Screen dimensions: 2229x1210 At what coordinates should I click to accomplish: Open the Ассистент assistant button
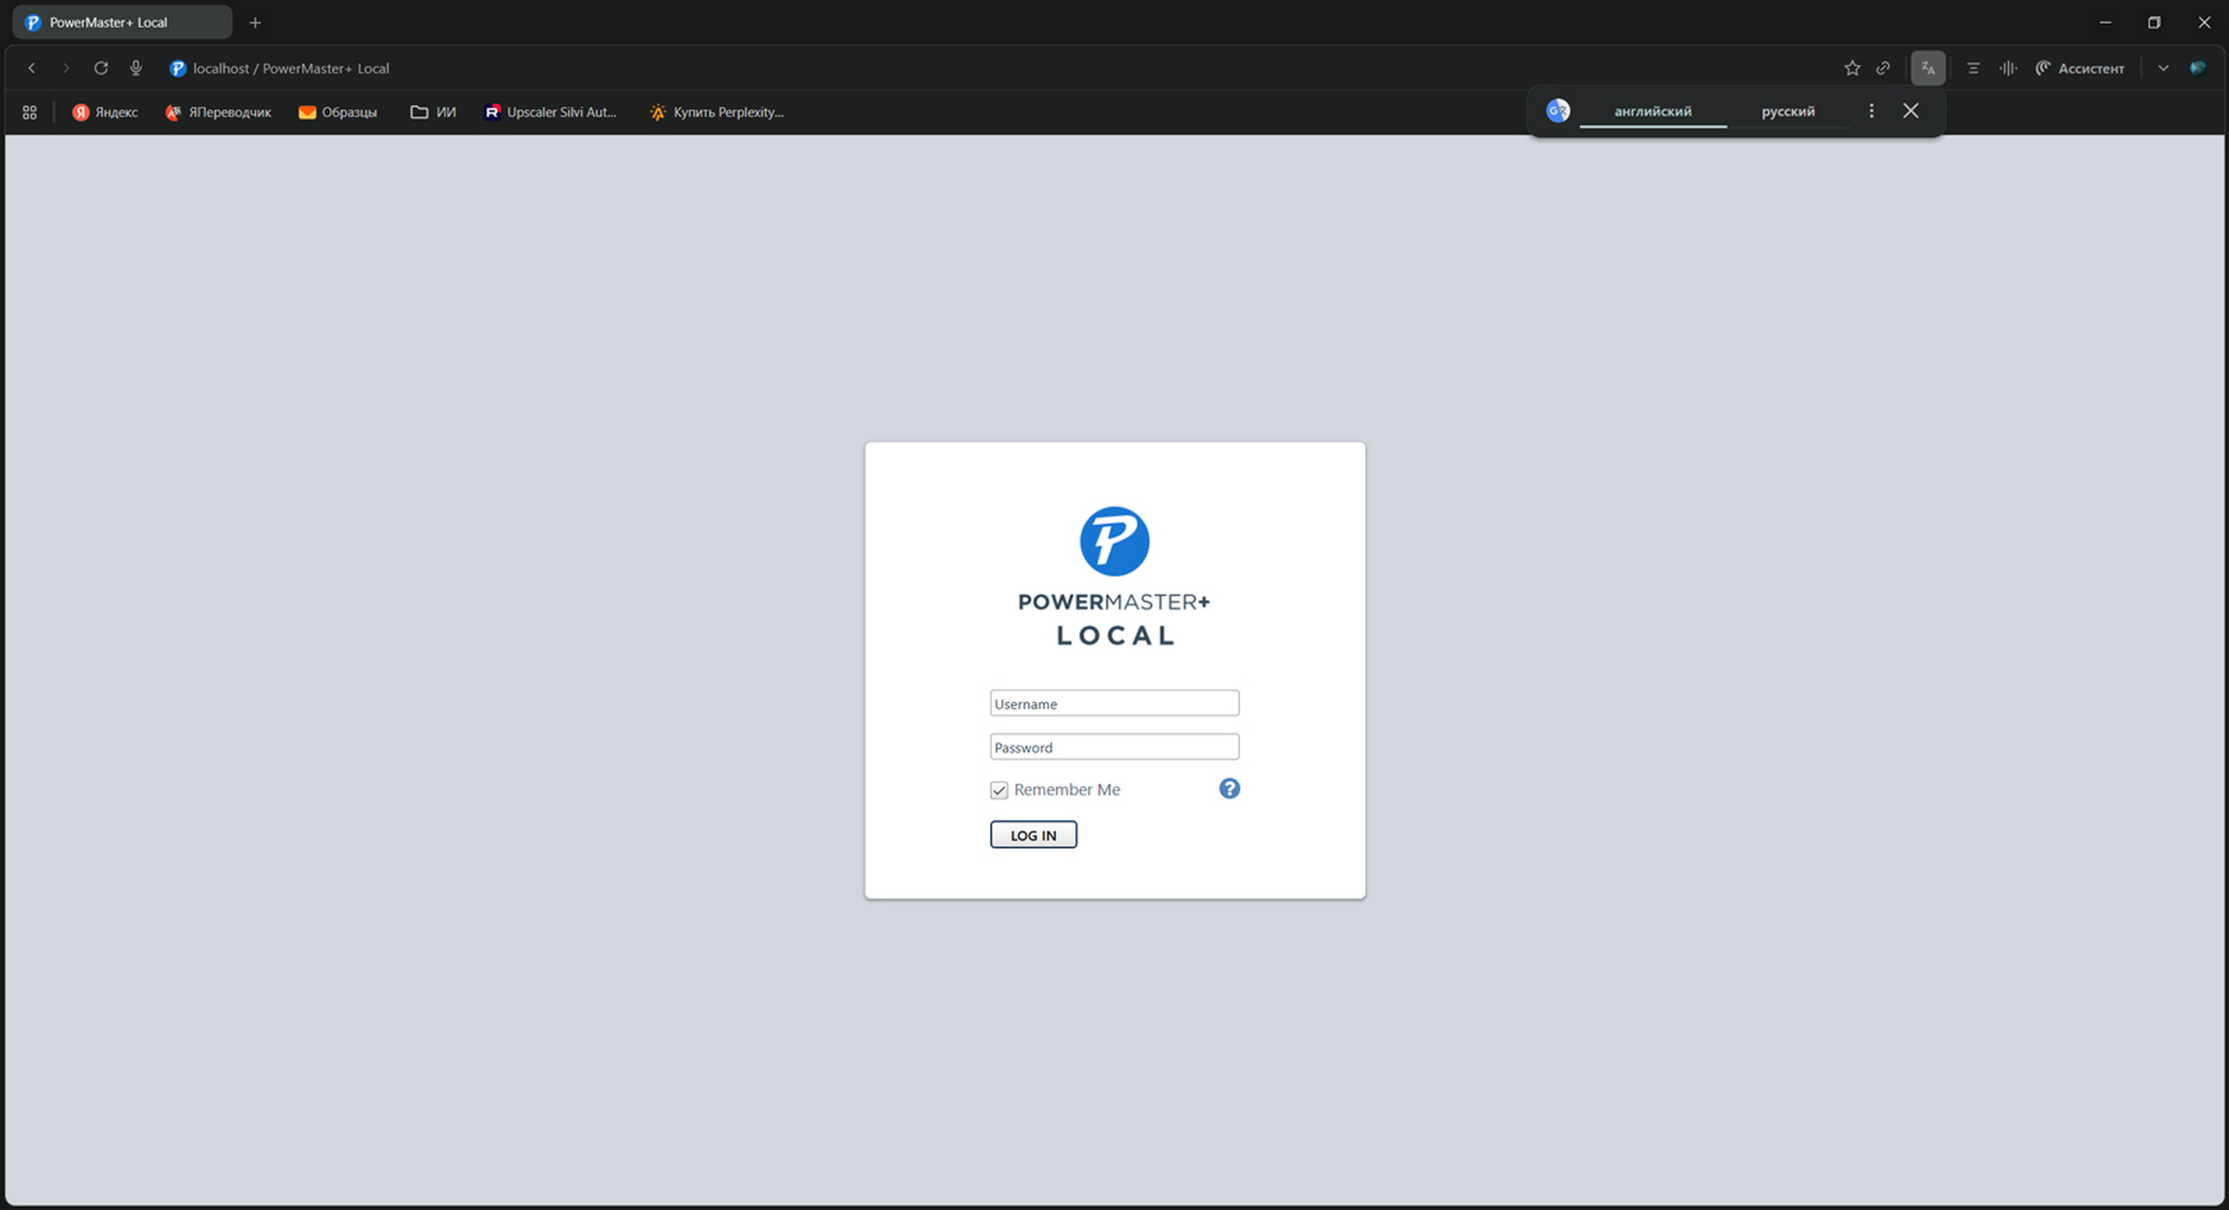pos(2080,67)
